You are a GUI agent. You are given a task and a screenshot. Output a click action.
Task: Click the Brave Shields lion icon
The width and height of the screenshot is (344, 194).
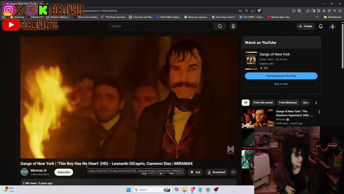click(259, 11)
